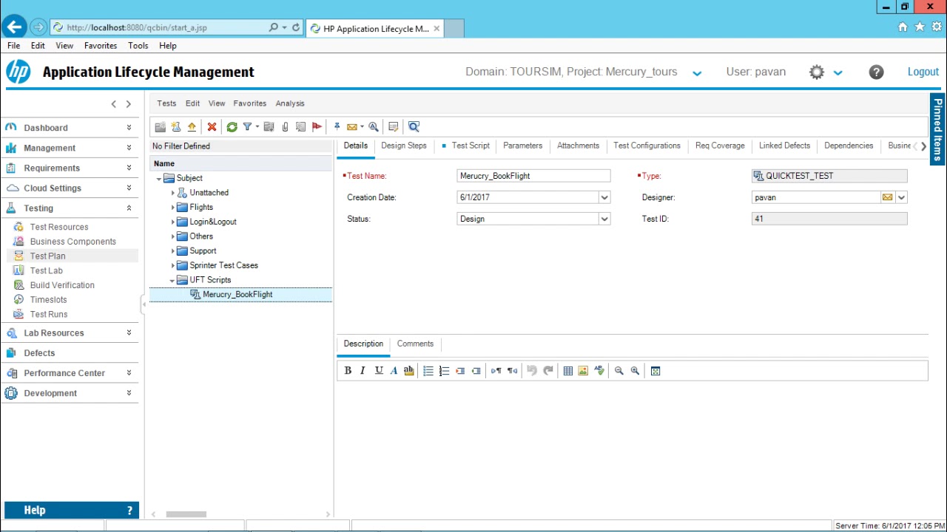Click the New Folder toolbar icon
Viewport: 947px width, 532px height.
(161, 127)
